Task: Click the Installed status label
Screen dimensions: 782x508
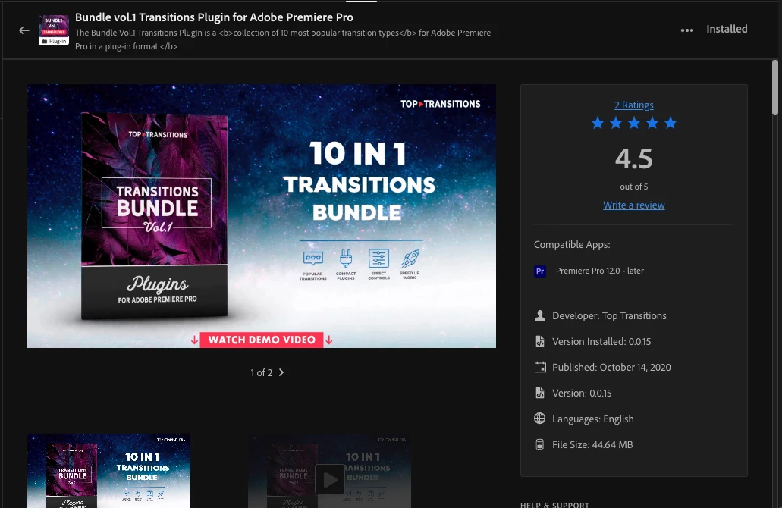Action: click(x=727, y=29)
